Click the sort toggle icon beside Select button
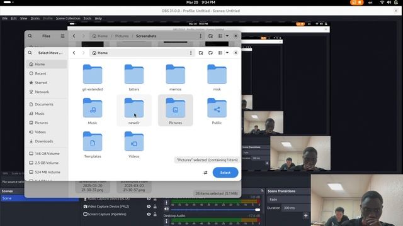Viewport: 403px width, 226px height. (206, 173)
